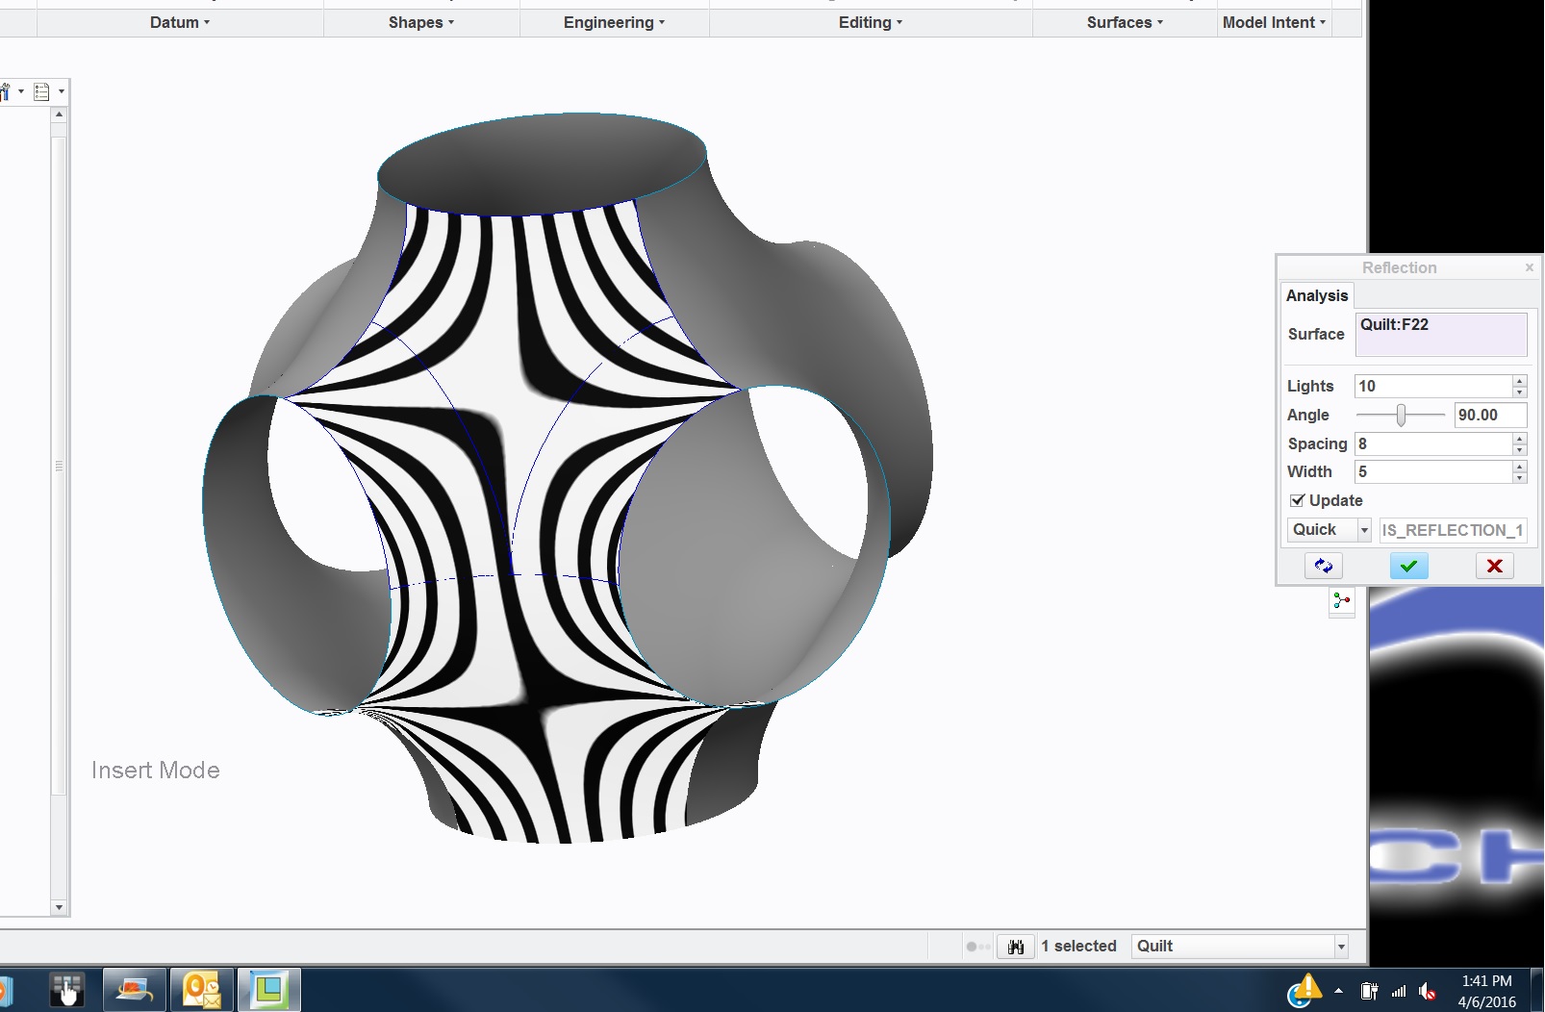Click model tree scrollbar up arrow

tap(59, 114)
